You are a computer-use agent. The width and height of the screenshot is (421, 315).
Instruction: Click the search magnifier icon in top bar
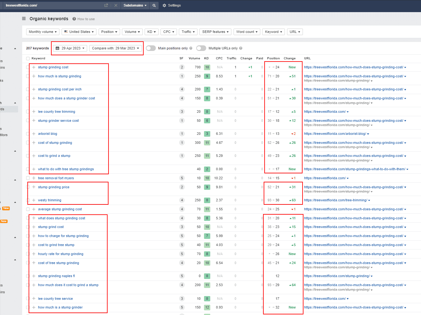154,5
